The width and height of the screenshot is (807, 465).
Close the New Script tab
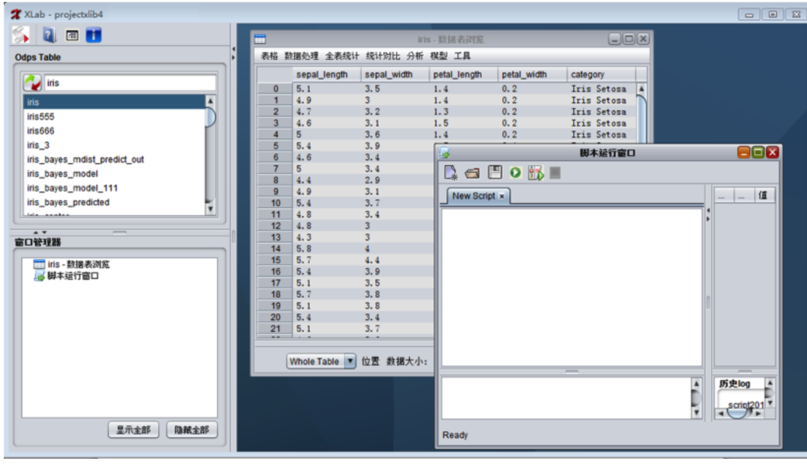click(x=502, y=195)
